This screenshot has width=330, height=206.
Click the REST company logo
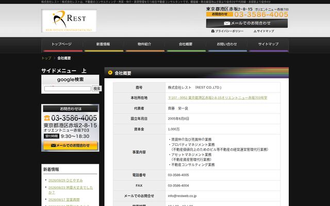69,21
